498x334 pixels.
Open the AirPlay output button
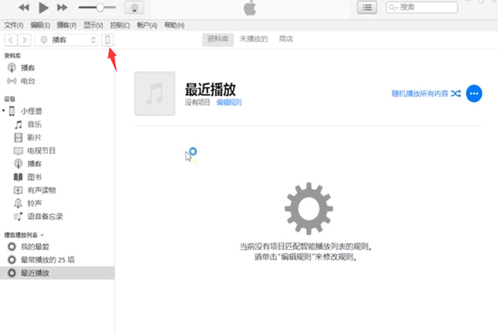pos(134,8)
